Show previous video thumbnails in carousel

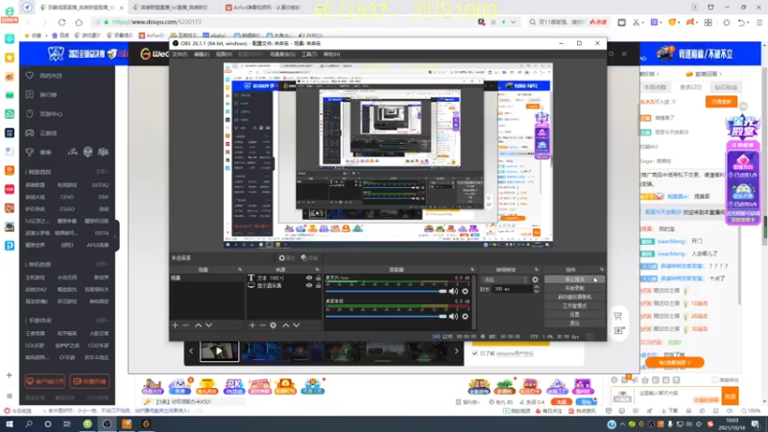click(x=191, y=350)
